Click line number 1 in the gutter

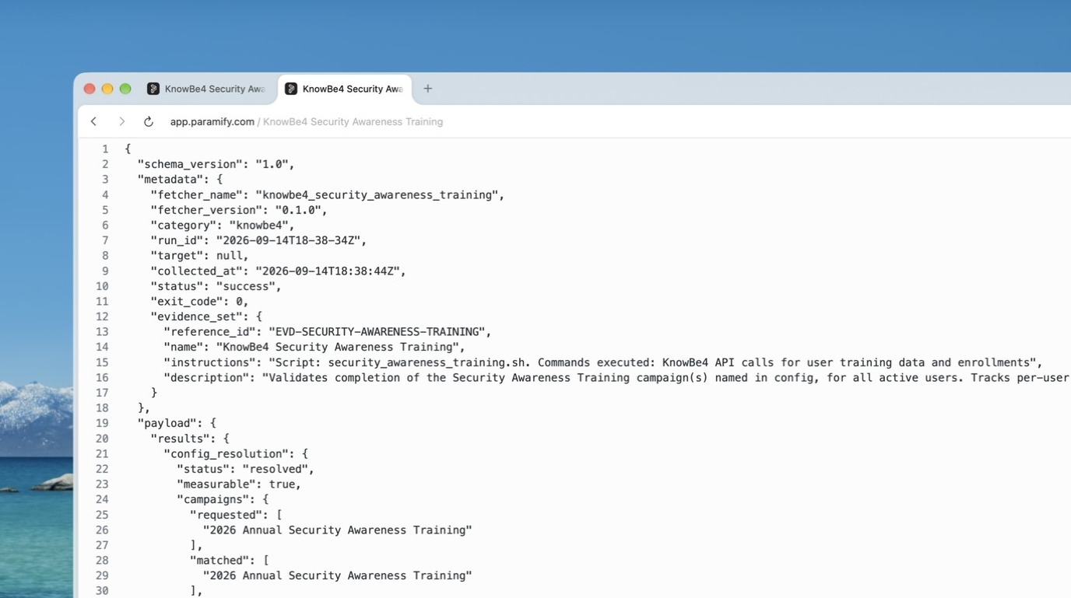[105, 149]
